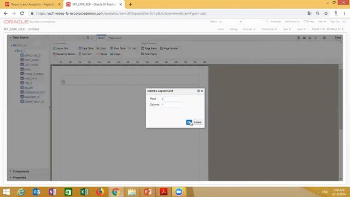Focus the Rows input field
Screen dimensions: 350x197
(x=171, y=99)
